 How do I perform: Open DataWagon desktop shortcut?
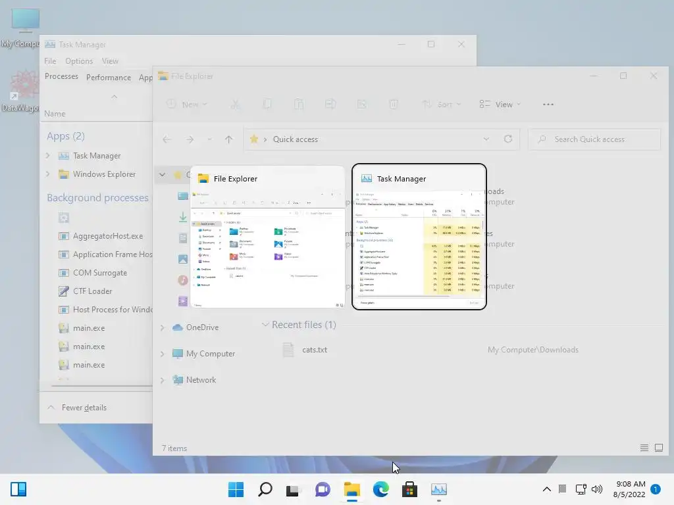pyautogui.click(x=20, y=91)
